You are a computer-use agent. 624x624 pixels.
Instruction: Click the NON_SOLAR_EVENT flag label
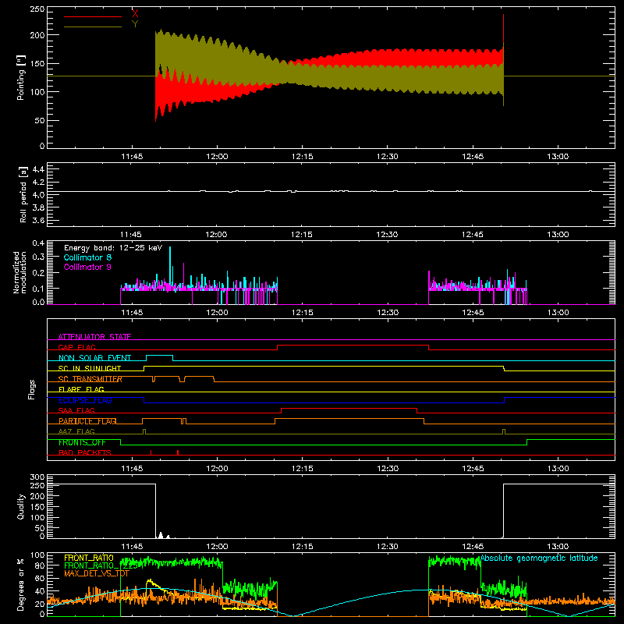coord(94,358)
